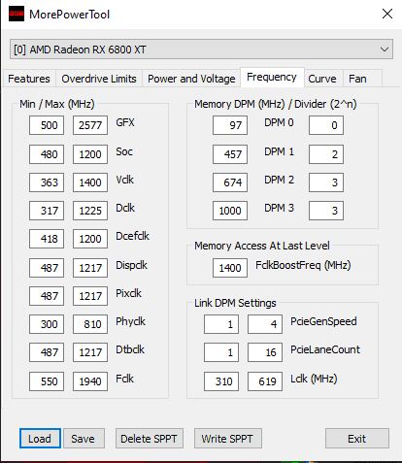This screenshot has width=402, height=463.
Task: Click the Exit button
Action: [357, 439]
